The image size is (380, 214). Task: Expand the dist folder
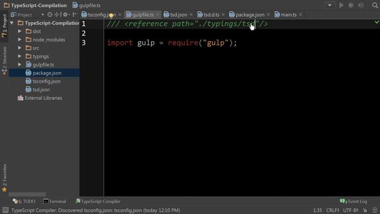click(x=20, y=32)
